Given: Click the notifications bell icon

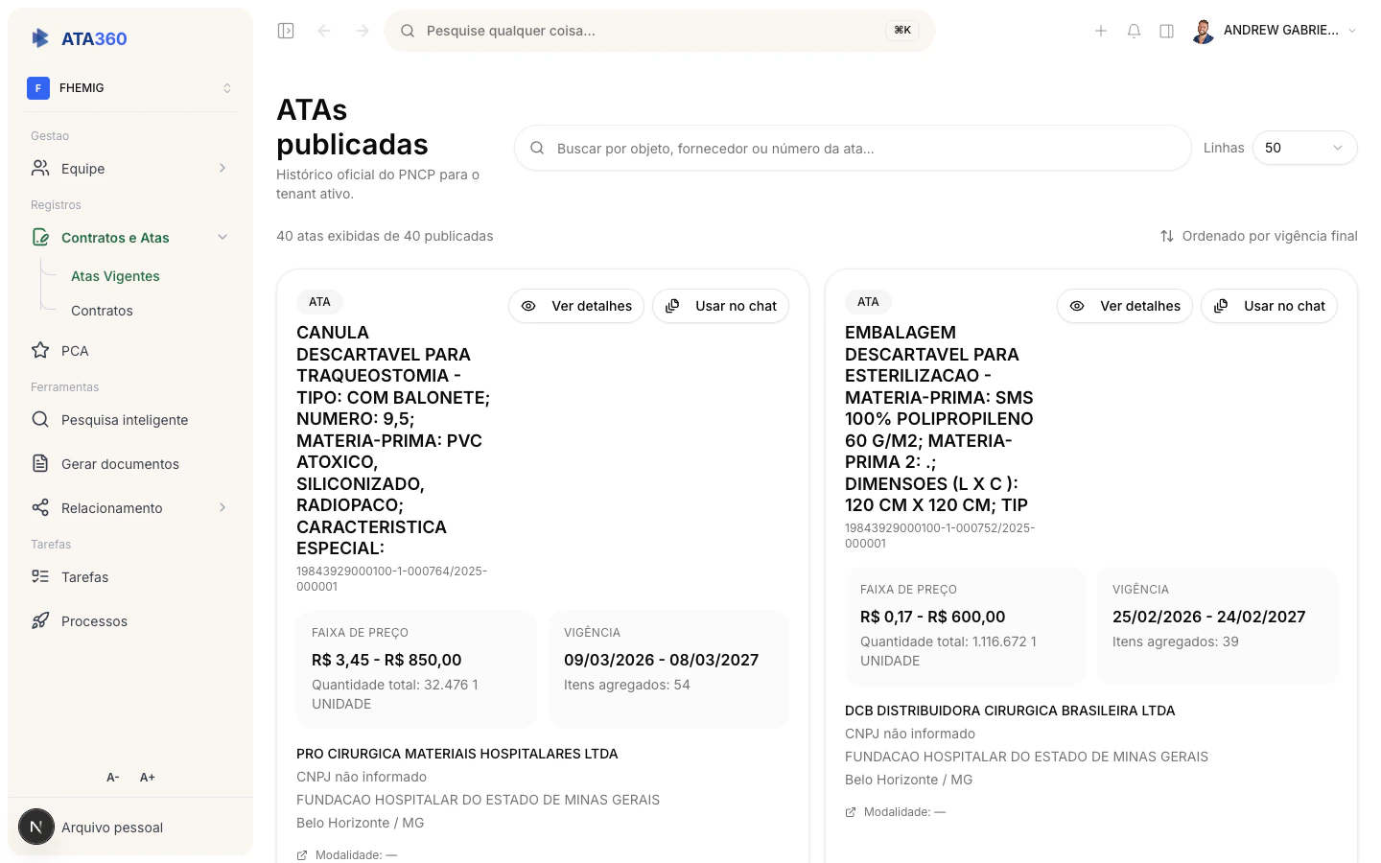Looking at the screenshot, I should click(x=1134, y=30).
